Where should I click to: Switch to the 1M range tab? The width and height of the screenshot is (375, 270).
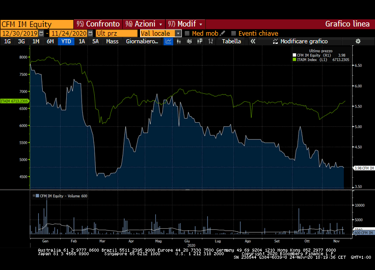[x=36, y=41]
